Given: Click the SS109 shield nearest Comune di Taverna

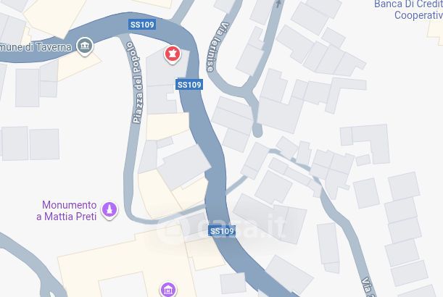Looking at the screenshot, I should [142, 25].
